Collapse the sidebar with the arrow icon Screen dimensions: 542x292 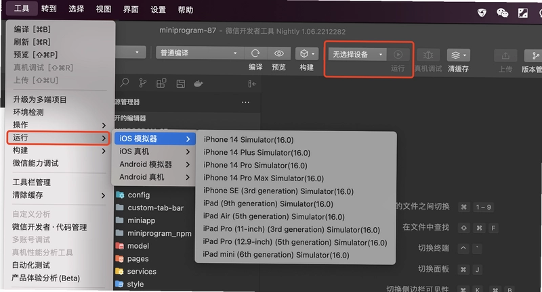(x=252, y=84)
